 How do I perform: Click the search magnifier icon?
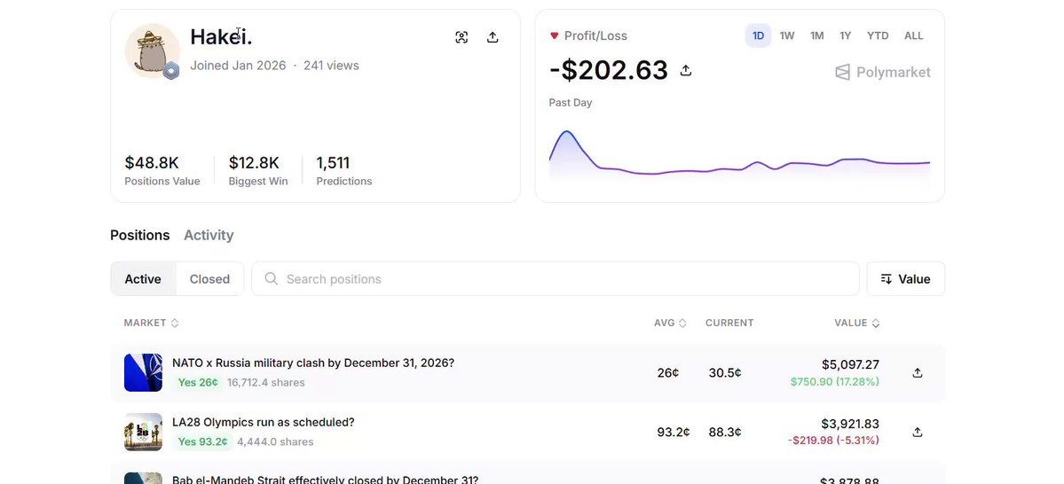click(x=272, y=278)
